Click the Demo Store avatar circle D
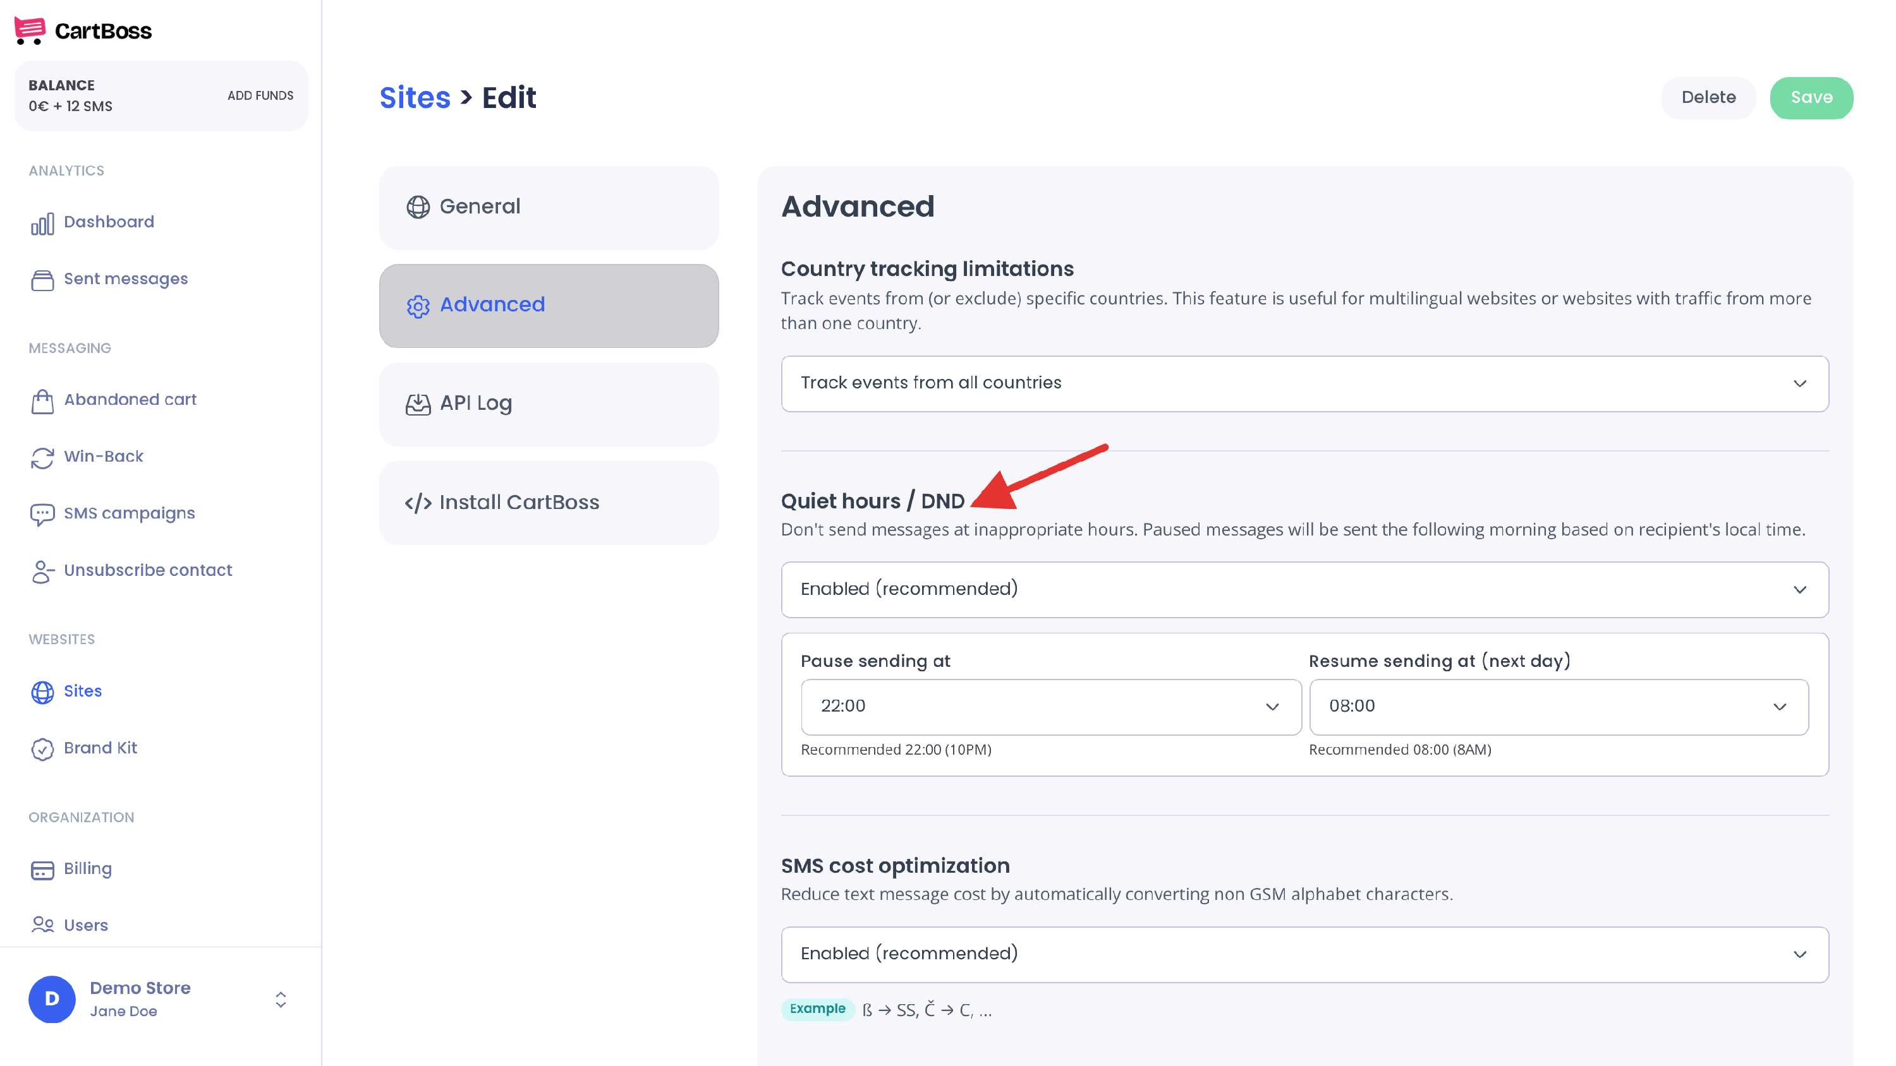Viewport: 1896px width, 1066px height. coord(52,999)
